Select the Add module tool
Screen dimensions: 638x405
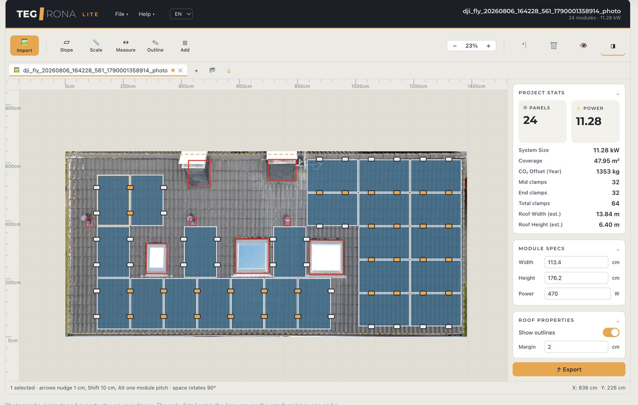185,46
